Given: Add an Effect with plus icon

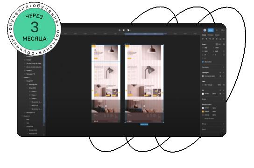Looking at the screenshot, I should (224, 124).
